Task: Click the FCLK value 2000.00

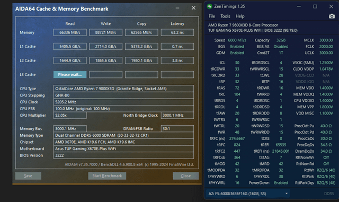Action: [x=326, y=47]
